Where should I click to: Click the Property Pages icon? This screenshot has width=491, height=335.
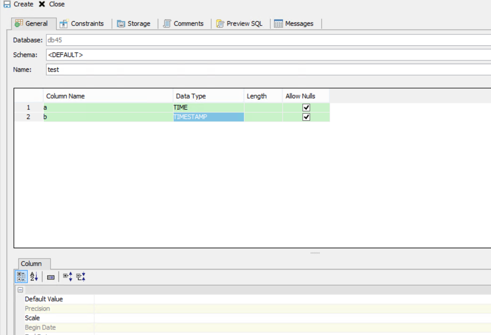[x=51, y=277]
